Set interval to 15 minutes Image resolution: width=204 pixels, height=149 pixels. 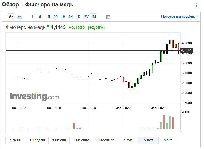pyautogui.click(x=48, y=17)
